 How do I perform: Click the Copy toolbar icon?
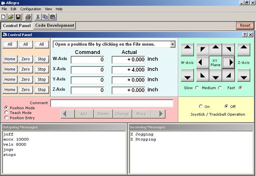[45, 17]
